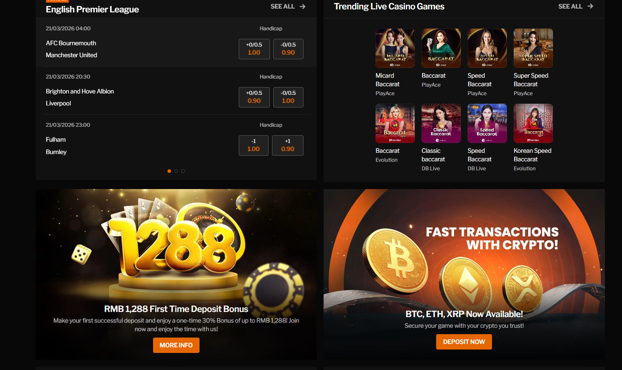Open the Korean Speed Baccarat Evolution game
This screenshot has width=622, height=370.
tap(533, 123)
